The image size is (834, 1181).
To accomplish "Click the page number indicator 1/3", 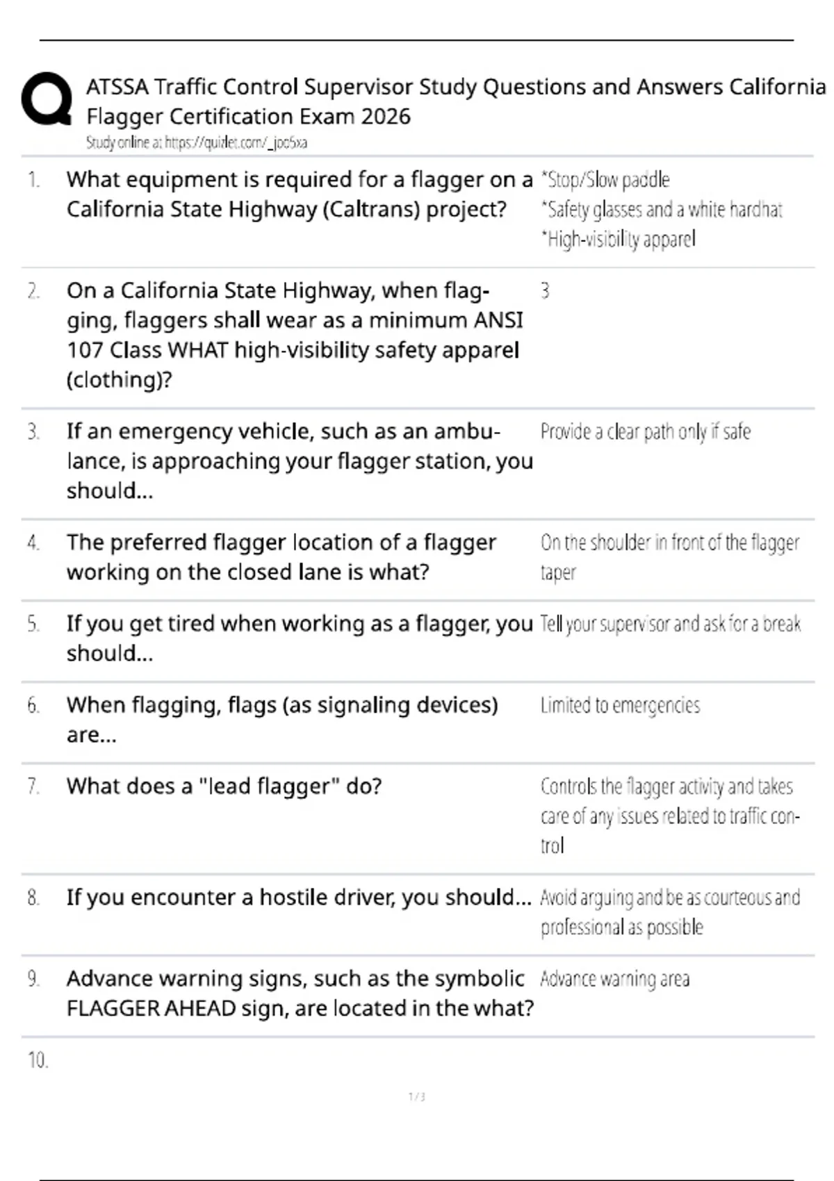I will coord(417,1097).
